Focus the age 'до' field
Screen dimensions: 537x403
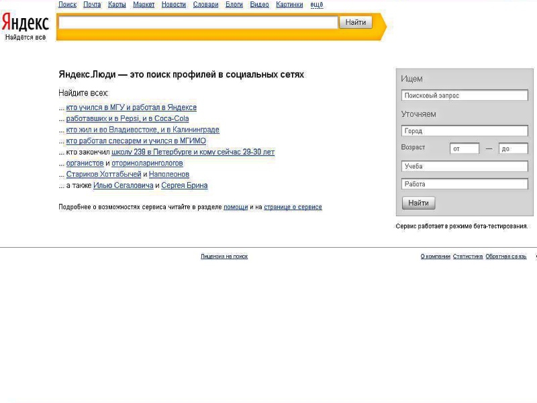tap(513, 148)
